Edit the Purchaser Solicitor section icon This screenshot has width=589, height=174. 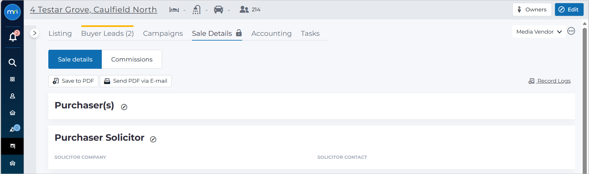(x=153, y=139)
